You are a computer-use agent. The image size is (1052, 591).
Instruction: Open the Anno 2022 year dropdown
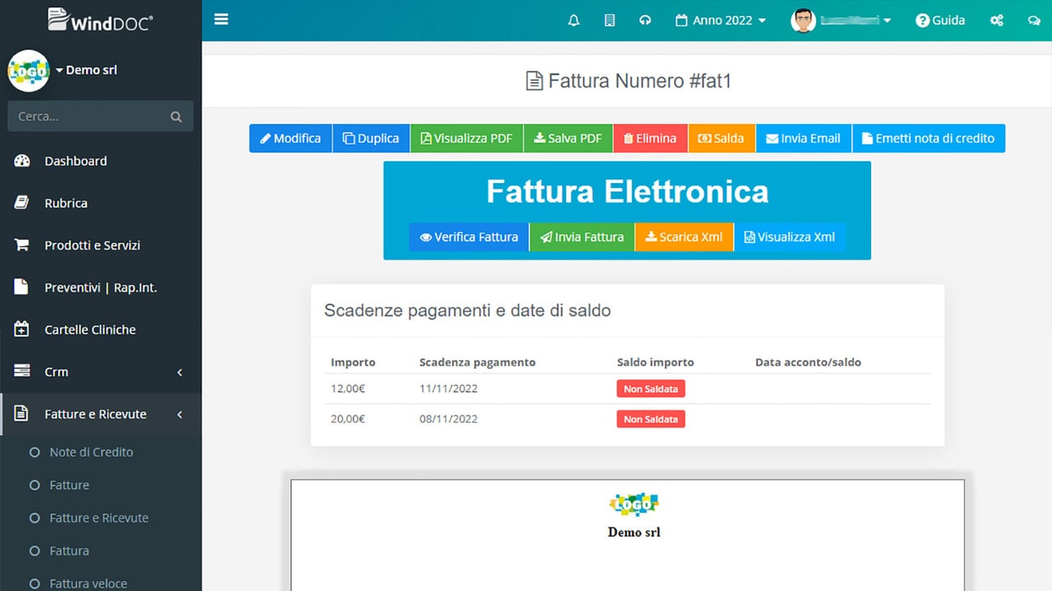tap(721, 21)
